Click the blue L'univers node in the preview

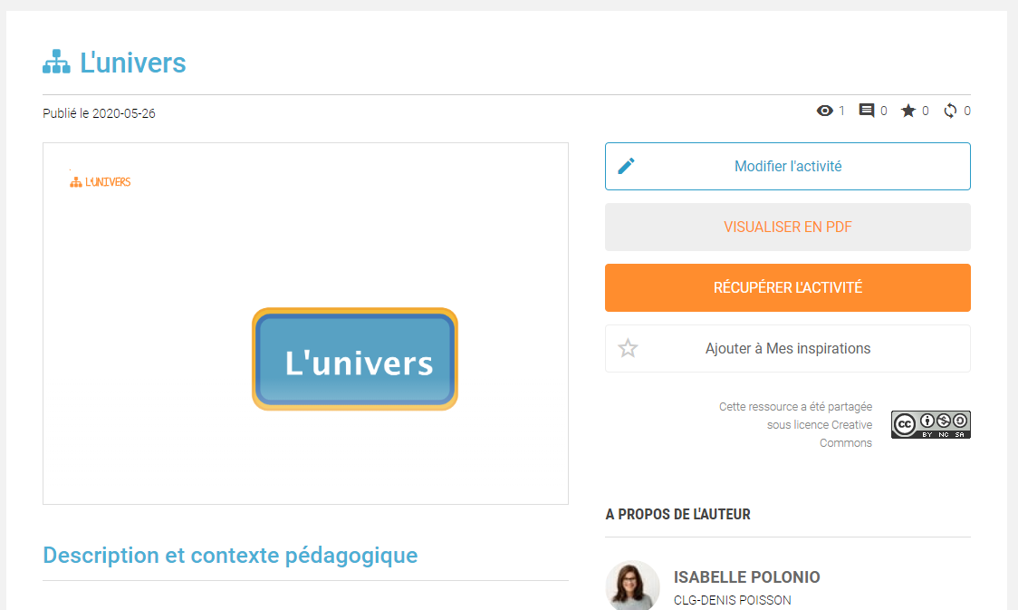[x=355, y=359]
